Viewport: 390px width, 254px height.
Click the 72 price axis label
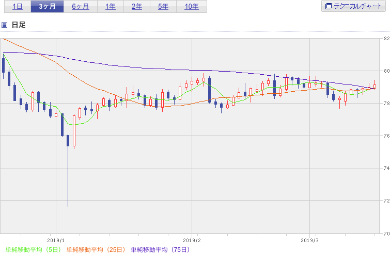click(x=386, y=200)
